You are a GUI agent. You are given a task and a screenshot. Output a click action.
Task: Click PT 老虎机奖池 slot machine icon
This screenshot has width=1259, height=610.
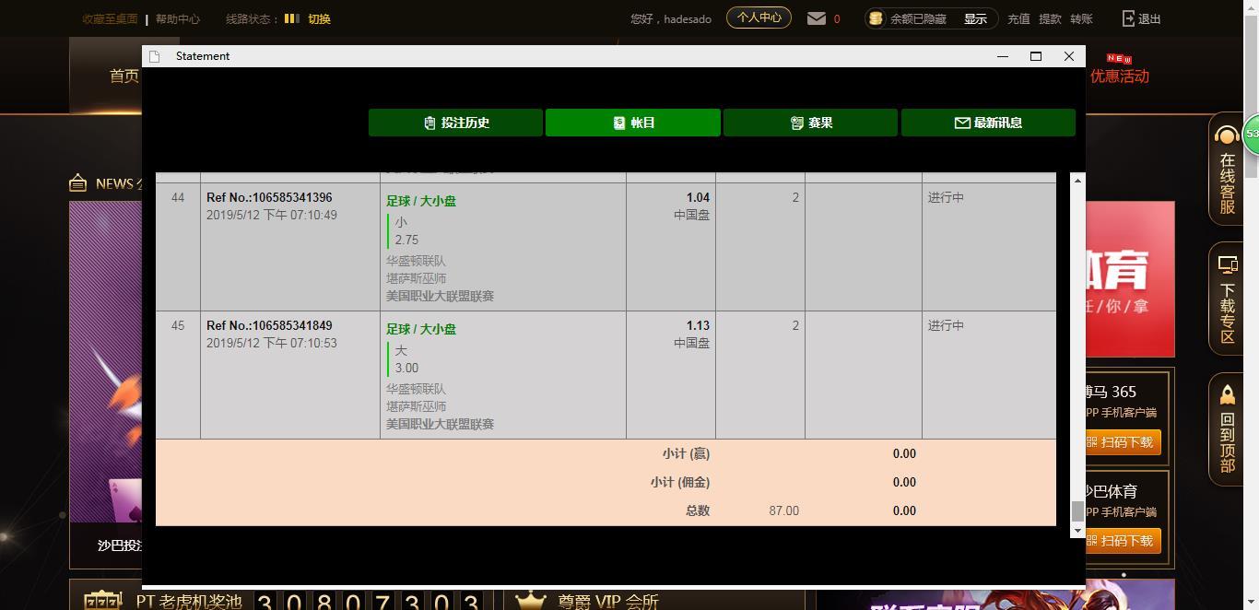click(x=103, y=603)
